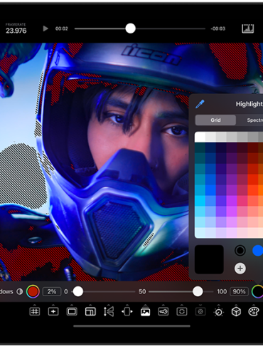Open the black highlights color swatch
The height and width of the screenshot is (349, 263).
257,291
